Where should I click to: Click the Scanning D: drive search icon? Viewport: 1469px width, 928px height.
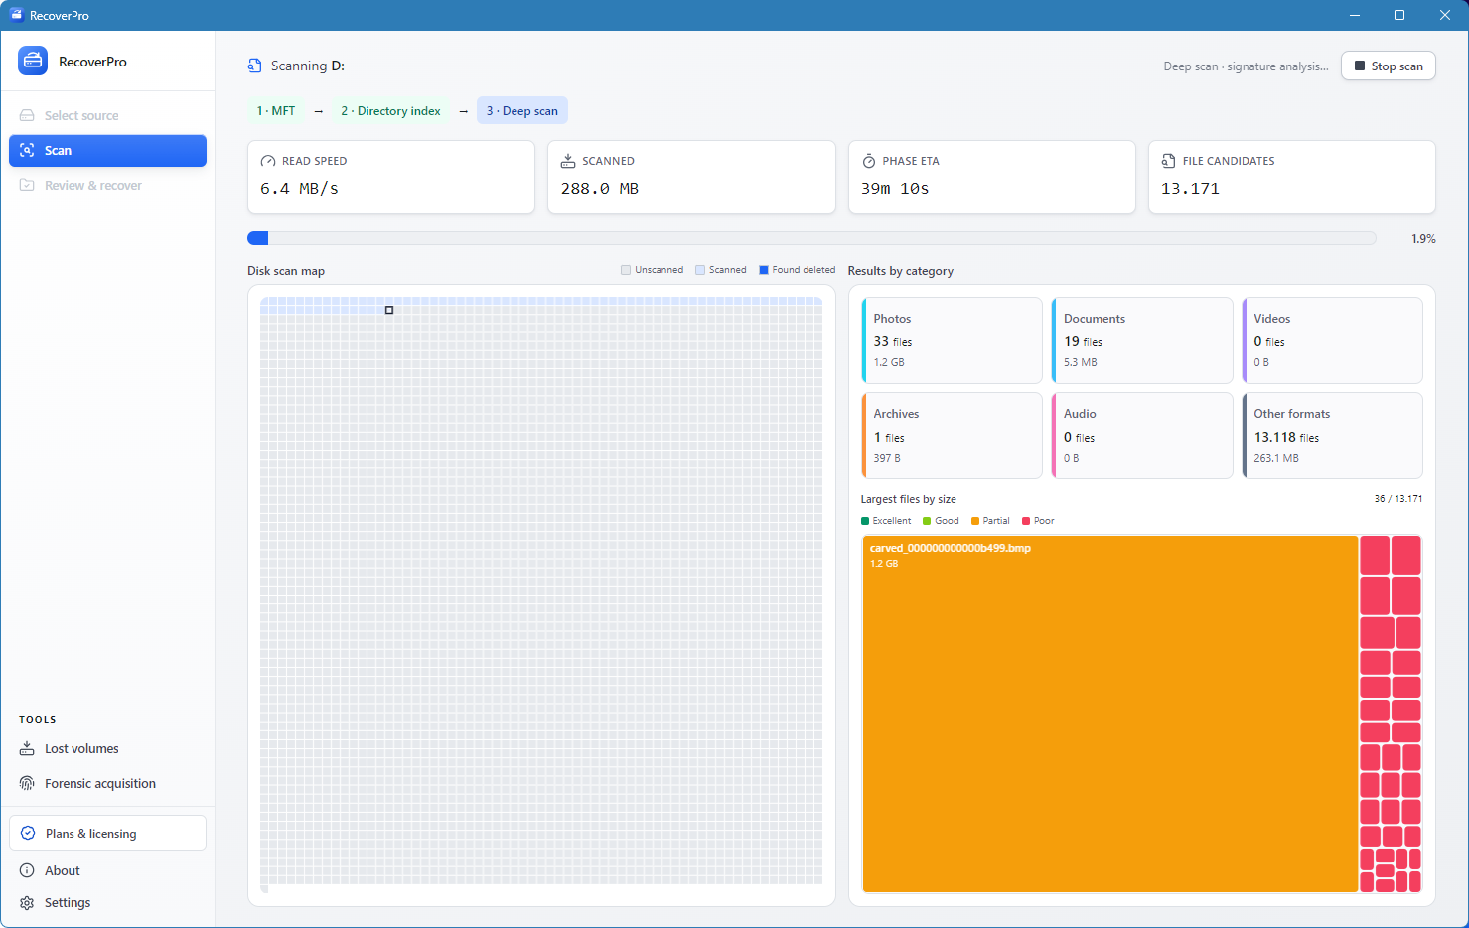(x=255, y=66)
